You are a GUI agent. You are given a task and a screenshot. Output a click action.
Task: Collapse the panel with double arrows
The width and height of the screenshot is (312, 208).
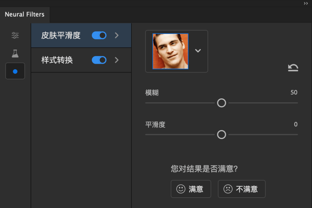(306, 3)
